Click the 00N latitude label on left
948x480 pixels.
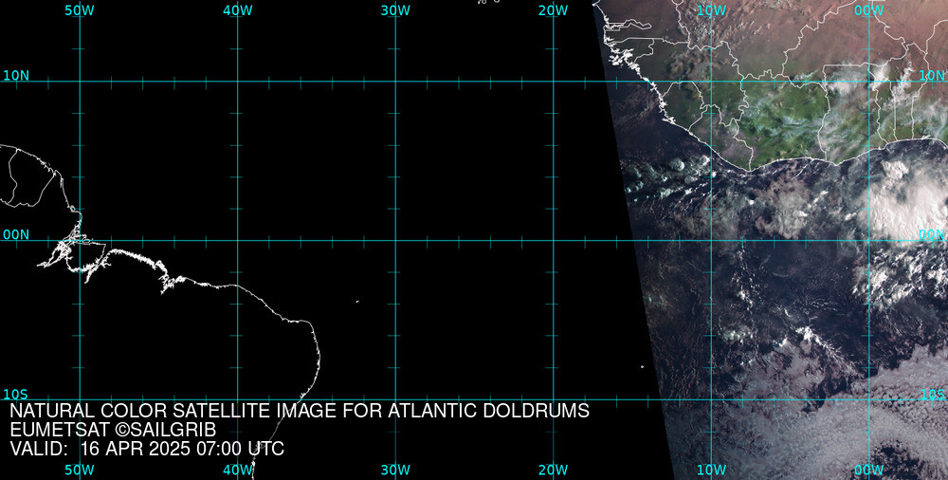16,235
